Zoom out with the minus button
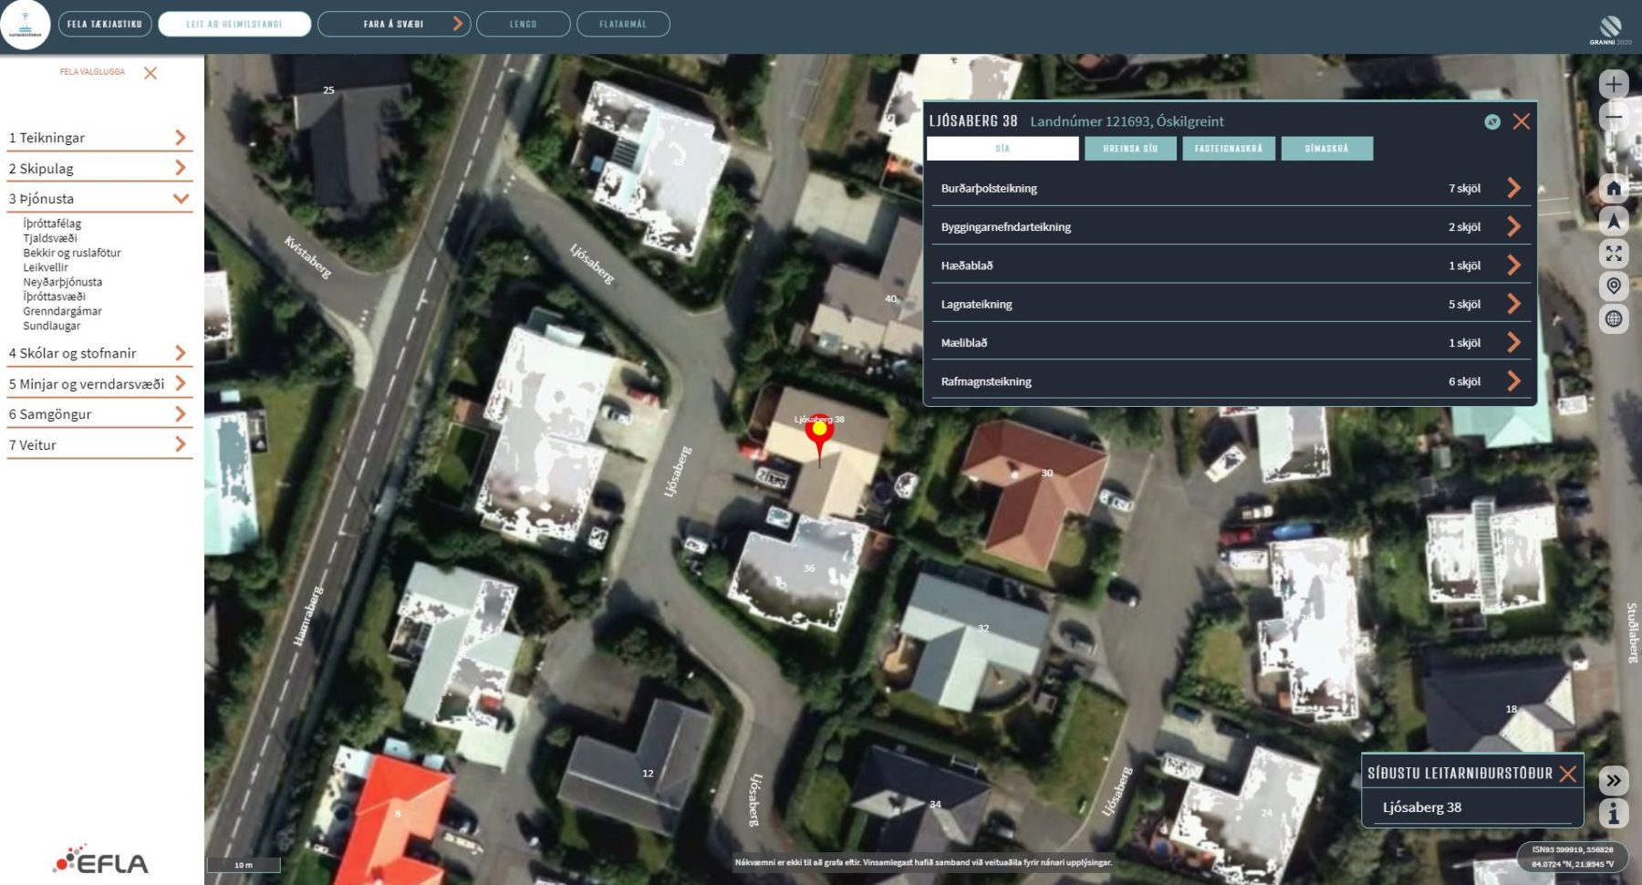Image resolution: width=1642 pixels, height=885 pixels. pos(1614,117)
